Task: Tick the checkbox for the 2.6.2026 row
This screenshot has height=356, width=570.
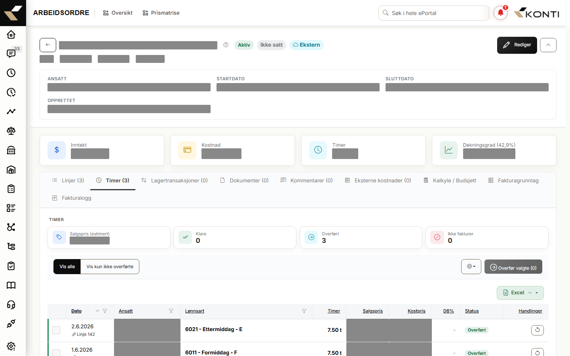Action: click(x=56, y=330)
